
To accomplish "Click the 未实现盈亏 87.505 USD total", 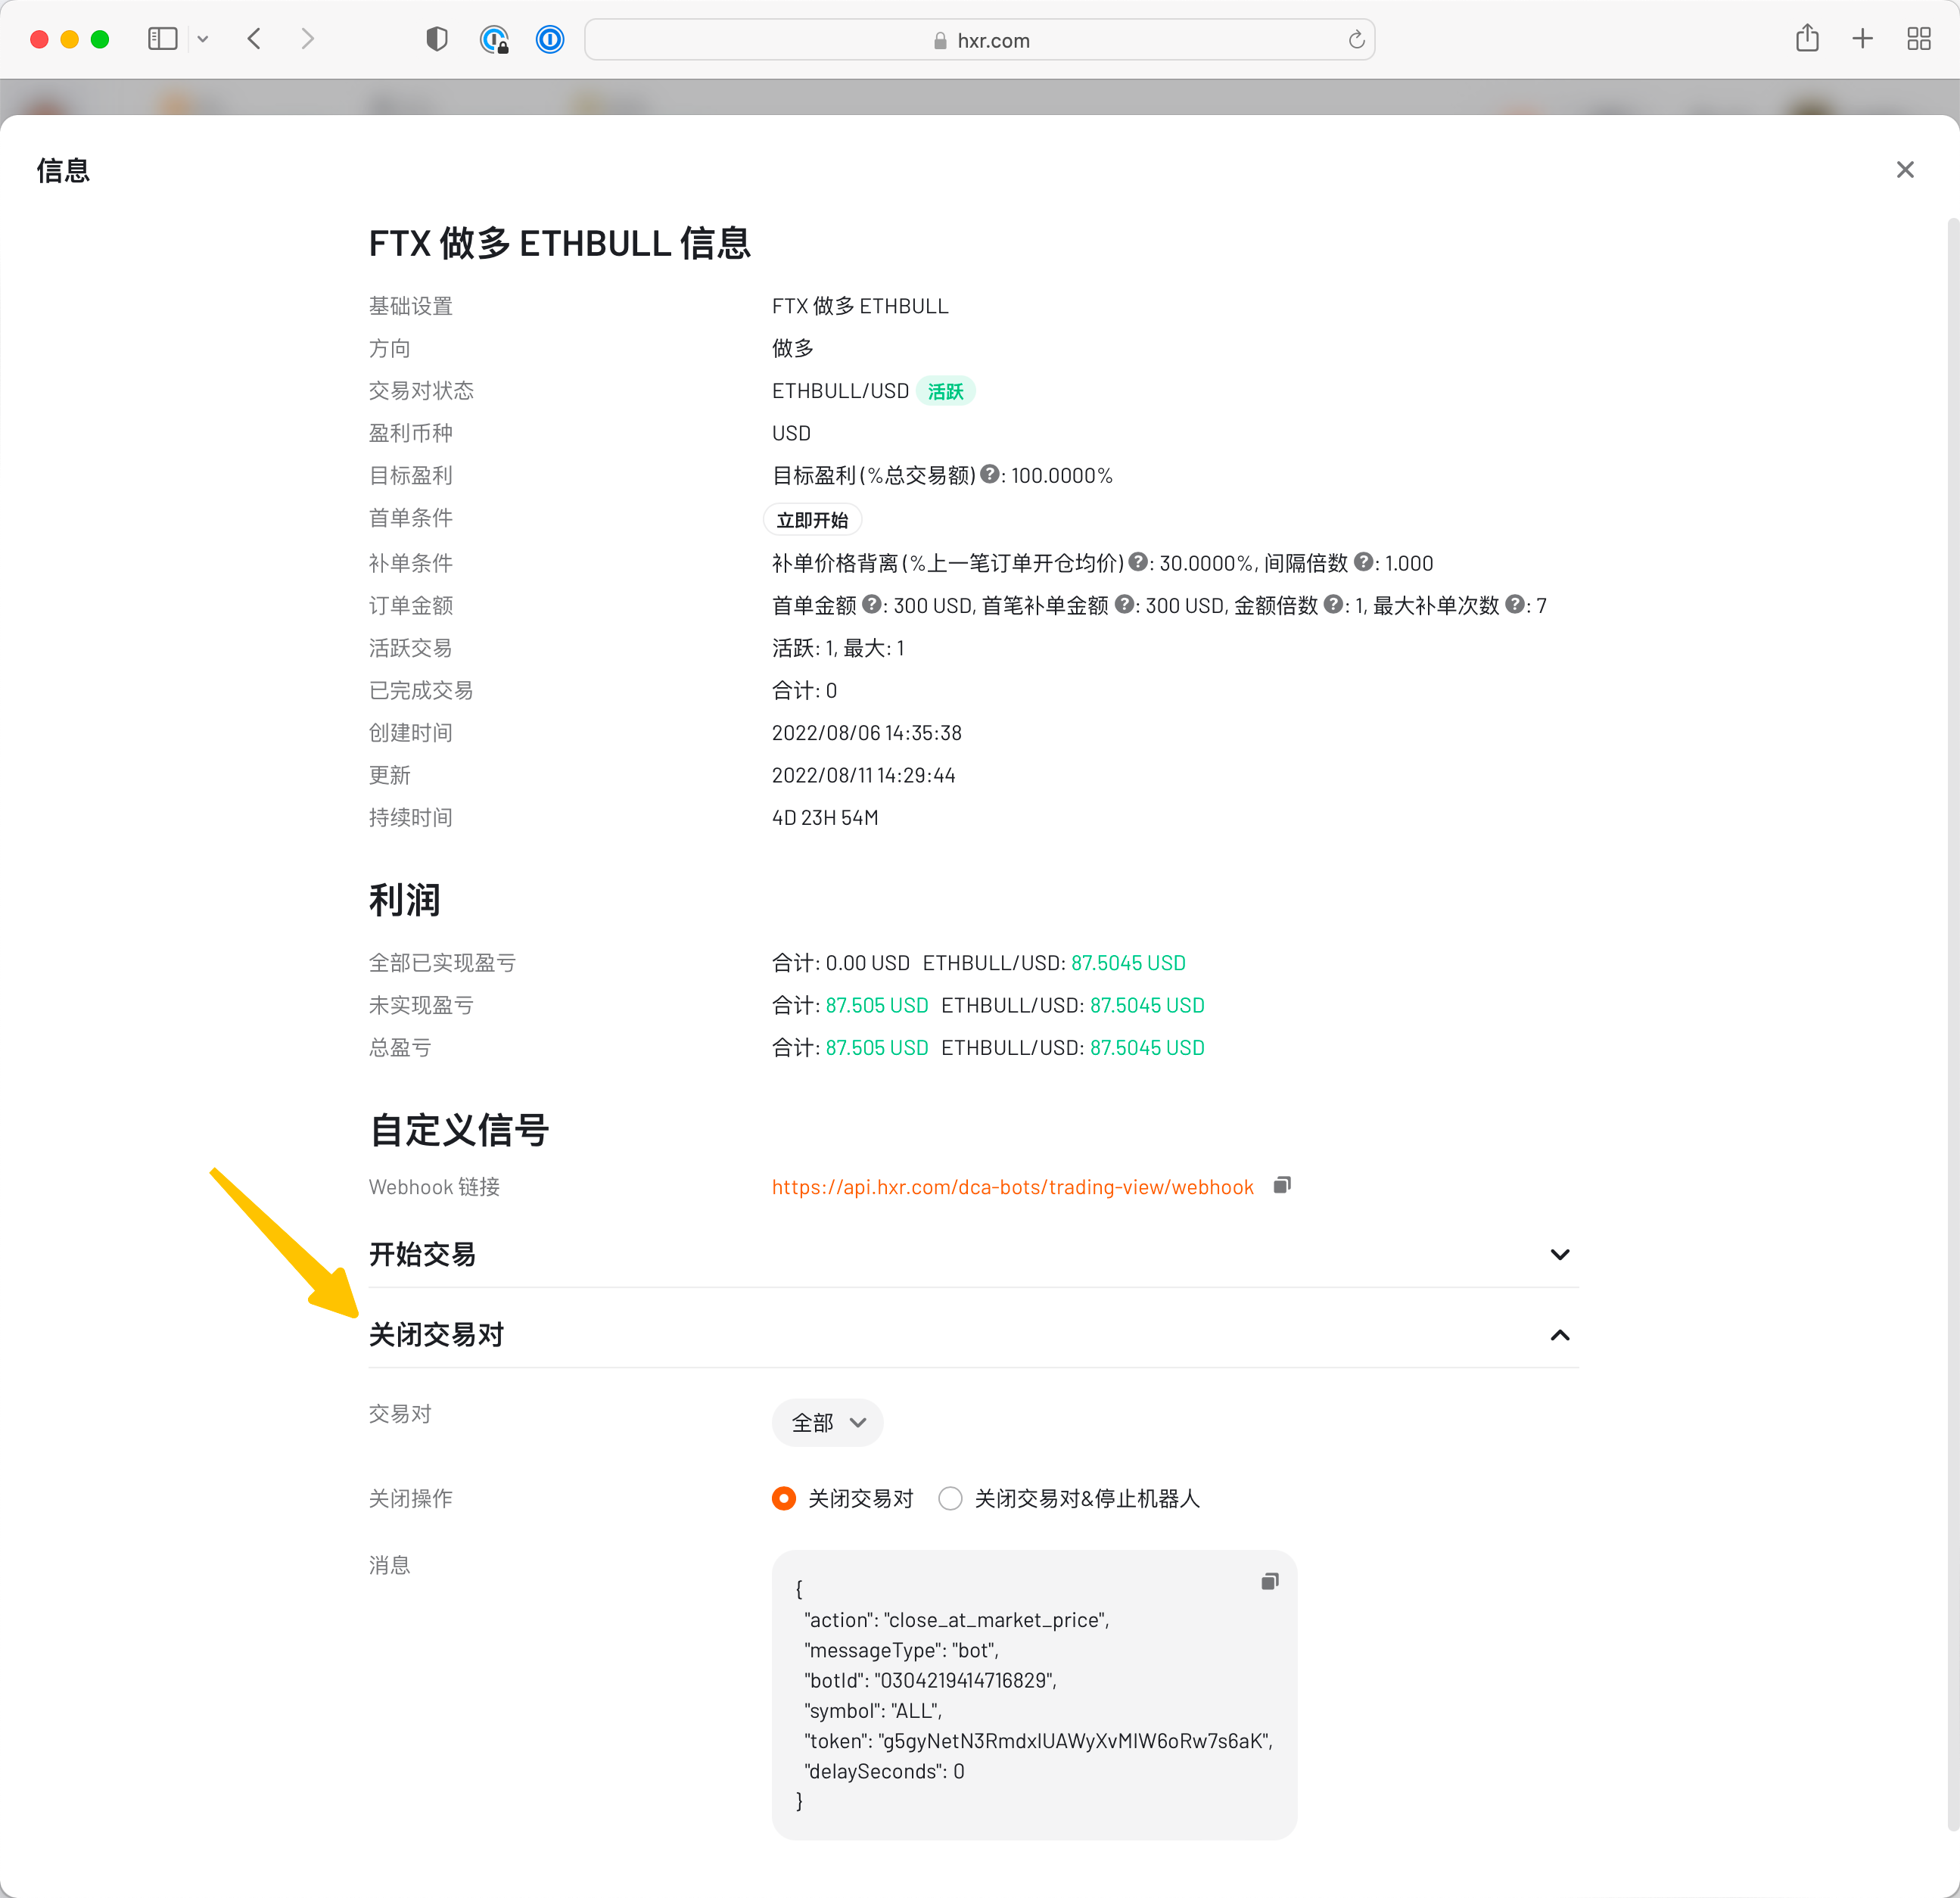I will [x=877, y=1005].
